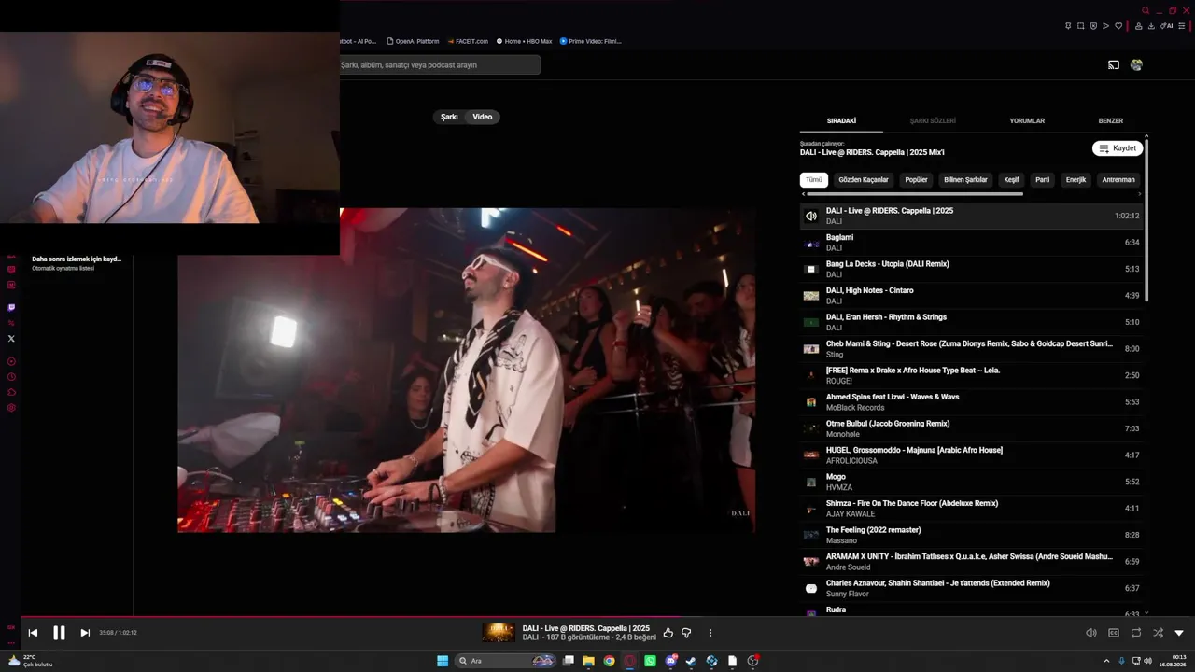The width and height of the screenshot is (1195, 672).
Task: Open X in the browser sidebar
Action: click(x=11, y=339)
